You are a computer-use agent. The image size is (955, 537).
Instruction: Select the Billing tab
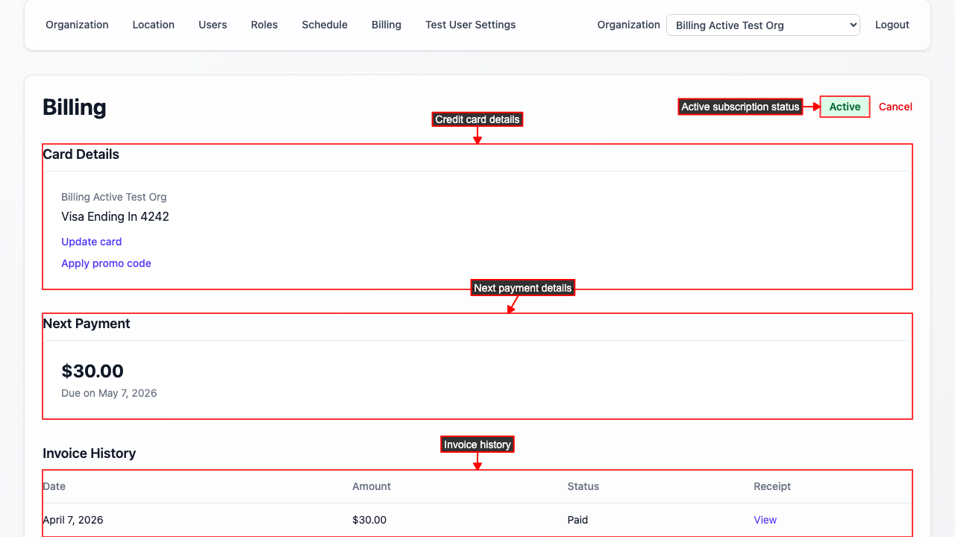pos(386,25)
